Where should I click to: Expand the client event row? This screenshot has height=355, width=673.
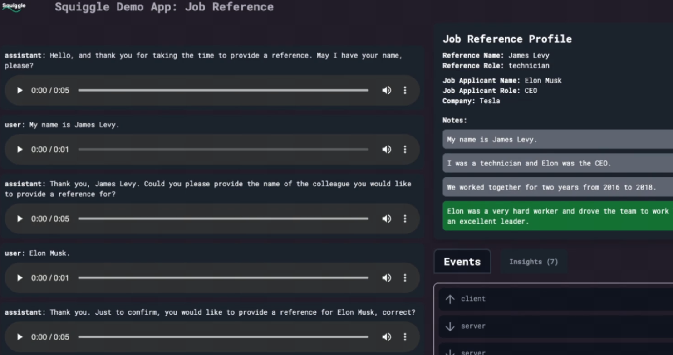click(556, 299)
